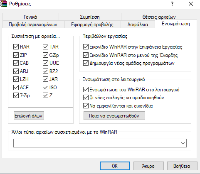Uncheck Δημιουργία νέας ομάδας προγραμμάτων

[86, 63]
